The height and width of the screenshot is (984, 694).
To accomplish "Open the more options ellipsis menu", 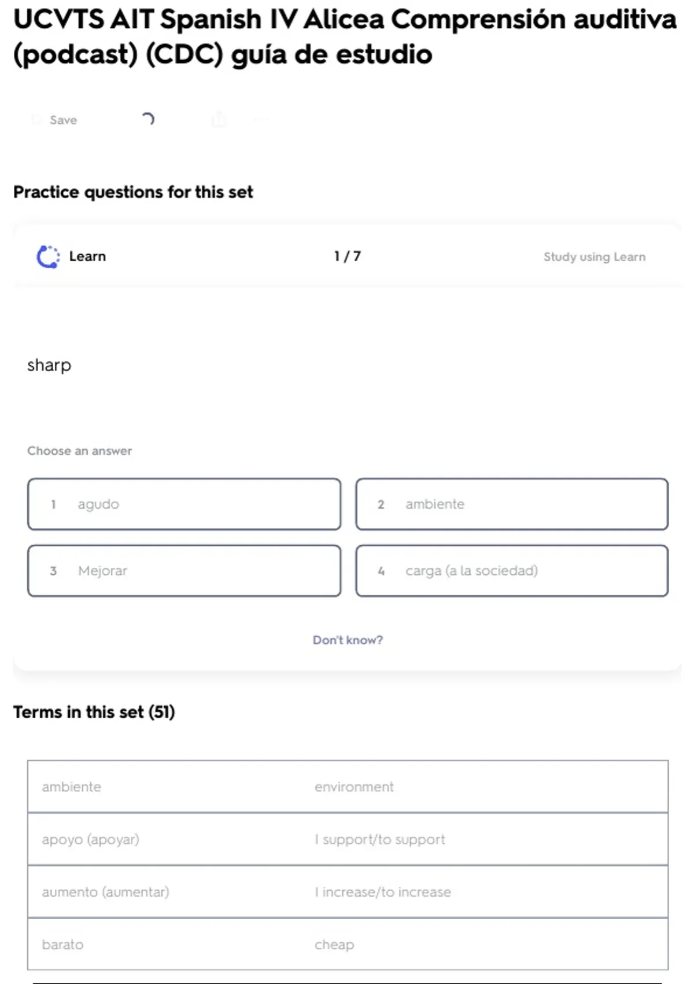I will click(260, 120).
